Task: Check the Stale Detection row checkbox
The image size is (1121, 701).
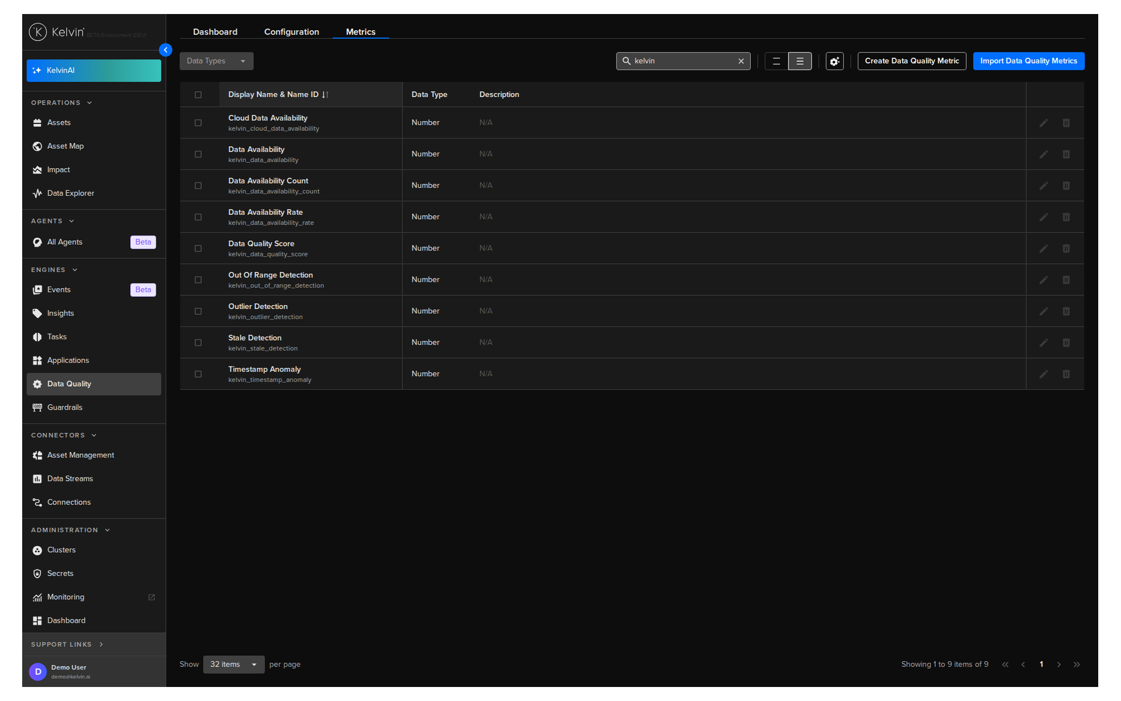Action: coord(198,343)
